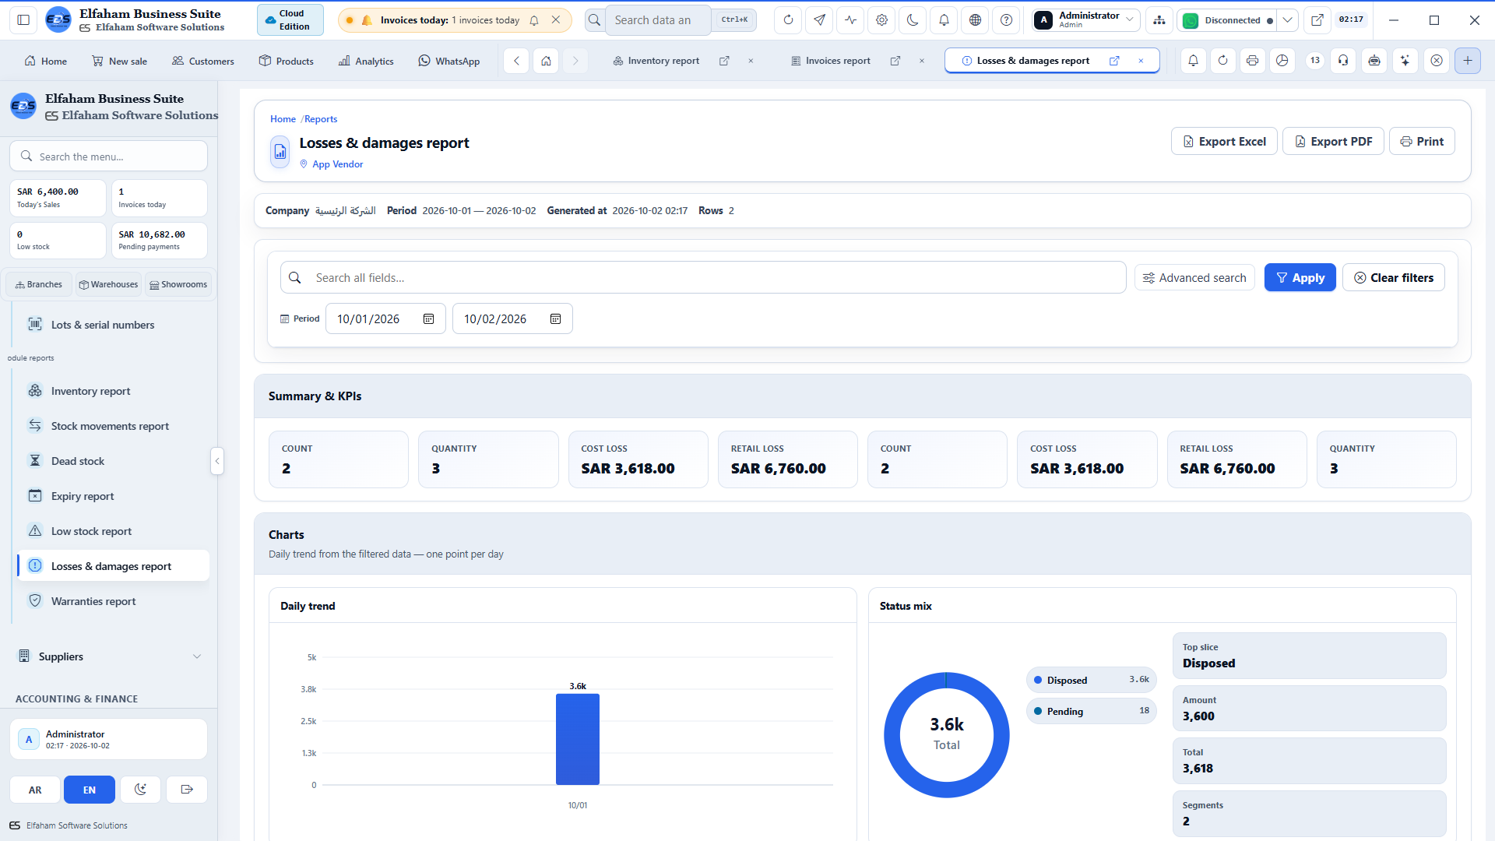Open settings gear icon in top bar
The image size is (1495, 841).
(881, 20)
